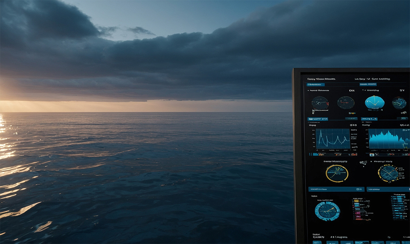Open the bright blue dome gauge
The height and width of the screenshot is (244, 410).
374,102
